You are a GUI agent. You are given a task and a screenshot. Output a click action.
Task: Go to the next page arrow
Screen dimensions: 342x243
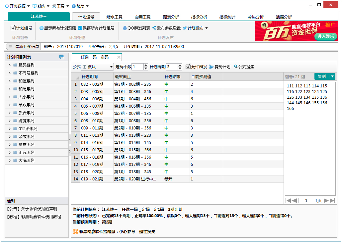point(326,201)
